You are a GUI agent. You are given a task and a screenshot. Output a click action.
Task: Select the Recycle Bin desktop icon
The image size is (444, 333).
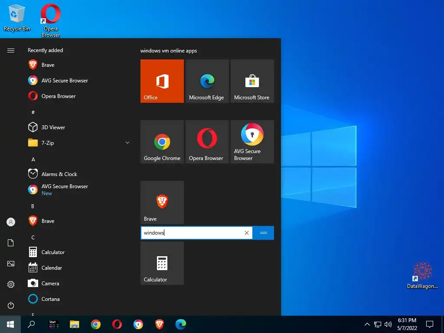pyautogui.click(x=17, y=18)
